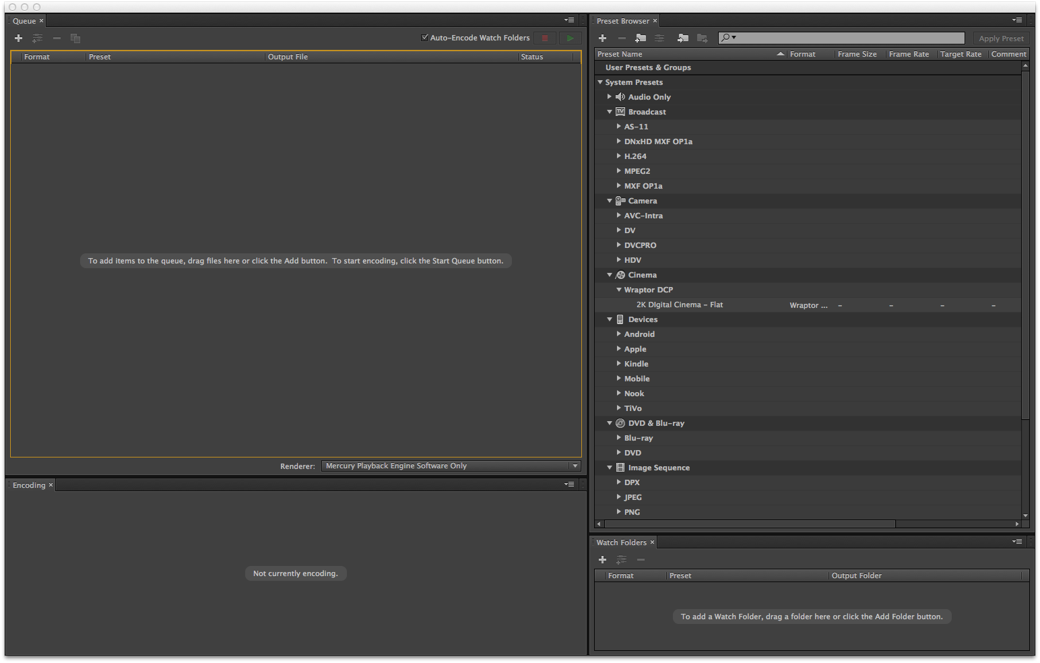Select the Preset Browser tab
This screenshot has height=663, width=1040.
622,21
